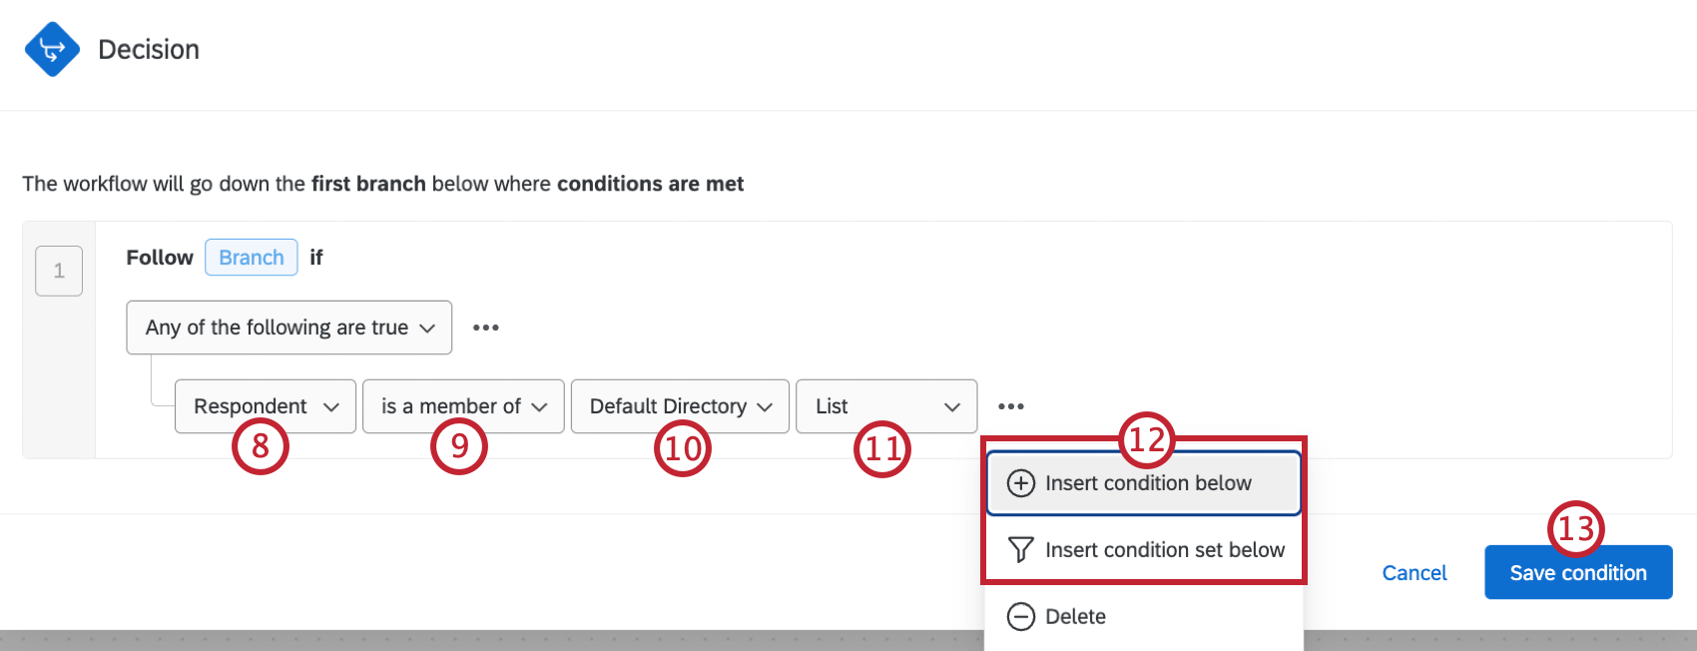Viewport: 1697px width, 651px height.
Task: Click the numbered box for branch 1
Action: pyautogui.click(x=59, y=271)
